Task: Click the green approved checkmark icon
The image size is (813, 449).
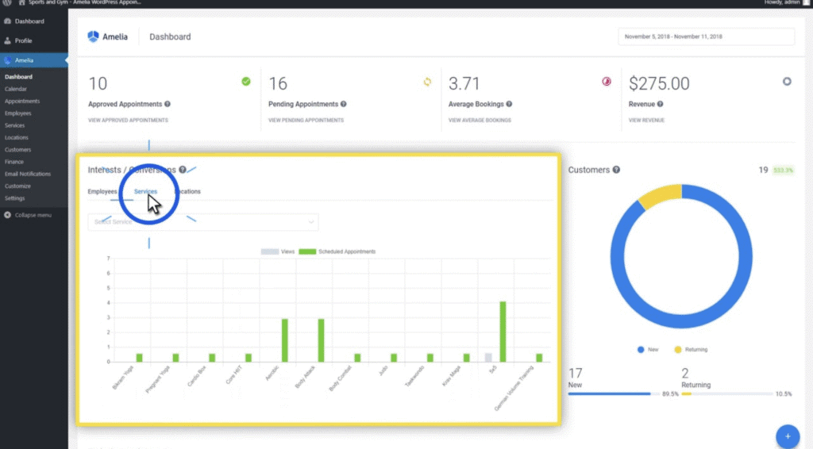Action: tap(246, 81)
